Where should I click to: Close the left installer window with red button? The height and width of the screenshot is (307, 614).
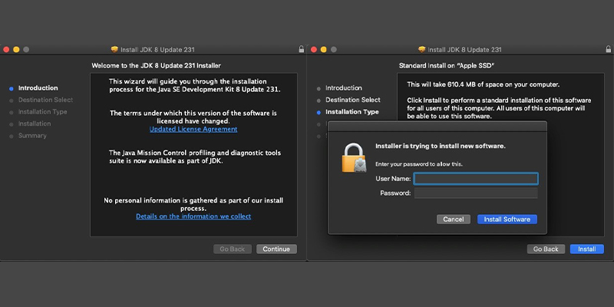6,49
